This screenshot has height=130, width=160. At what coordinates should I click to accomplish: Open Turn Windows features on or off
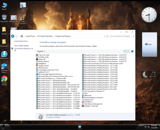[x=24, y=50]
